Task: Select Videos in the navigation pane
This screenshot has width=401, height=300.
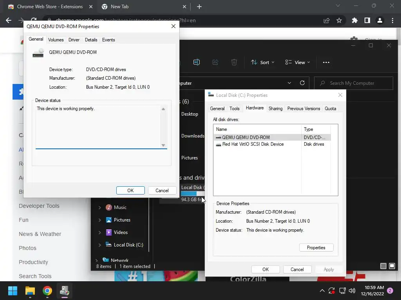Action: 121,232
